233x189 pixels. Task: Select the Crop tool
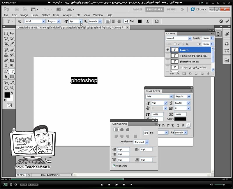coord(6,44)
